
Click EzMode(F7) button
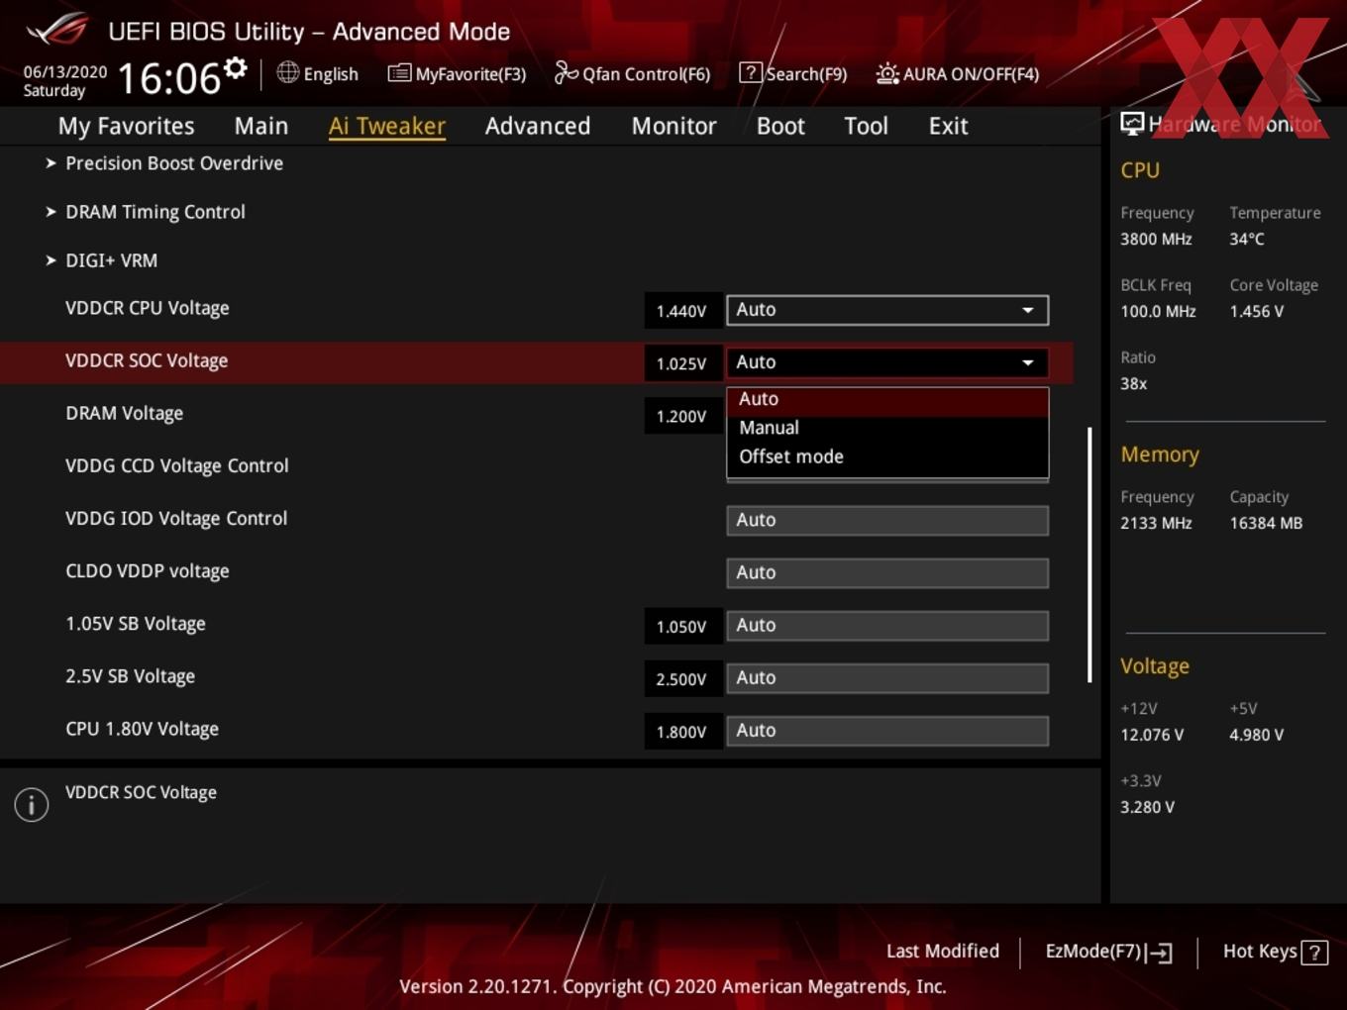click(x=1108, y=952)
